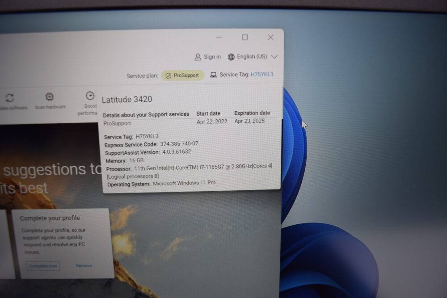447x298 pixels.
Task: Select the Latitude 3420 heading
Action: (127, 100)
